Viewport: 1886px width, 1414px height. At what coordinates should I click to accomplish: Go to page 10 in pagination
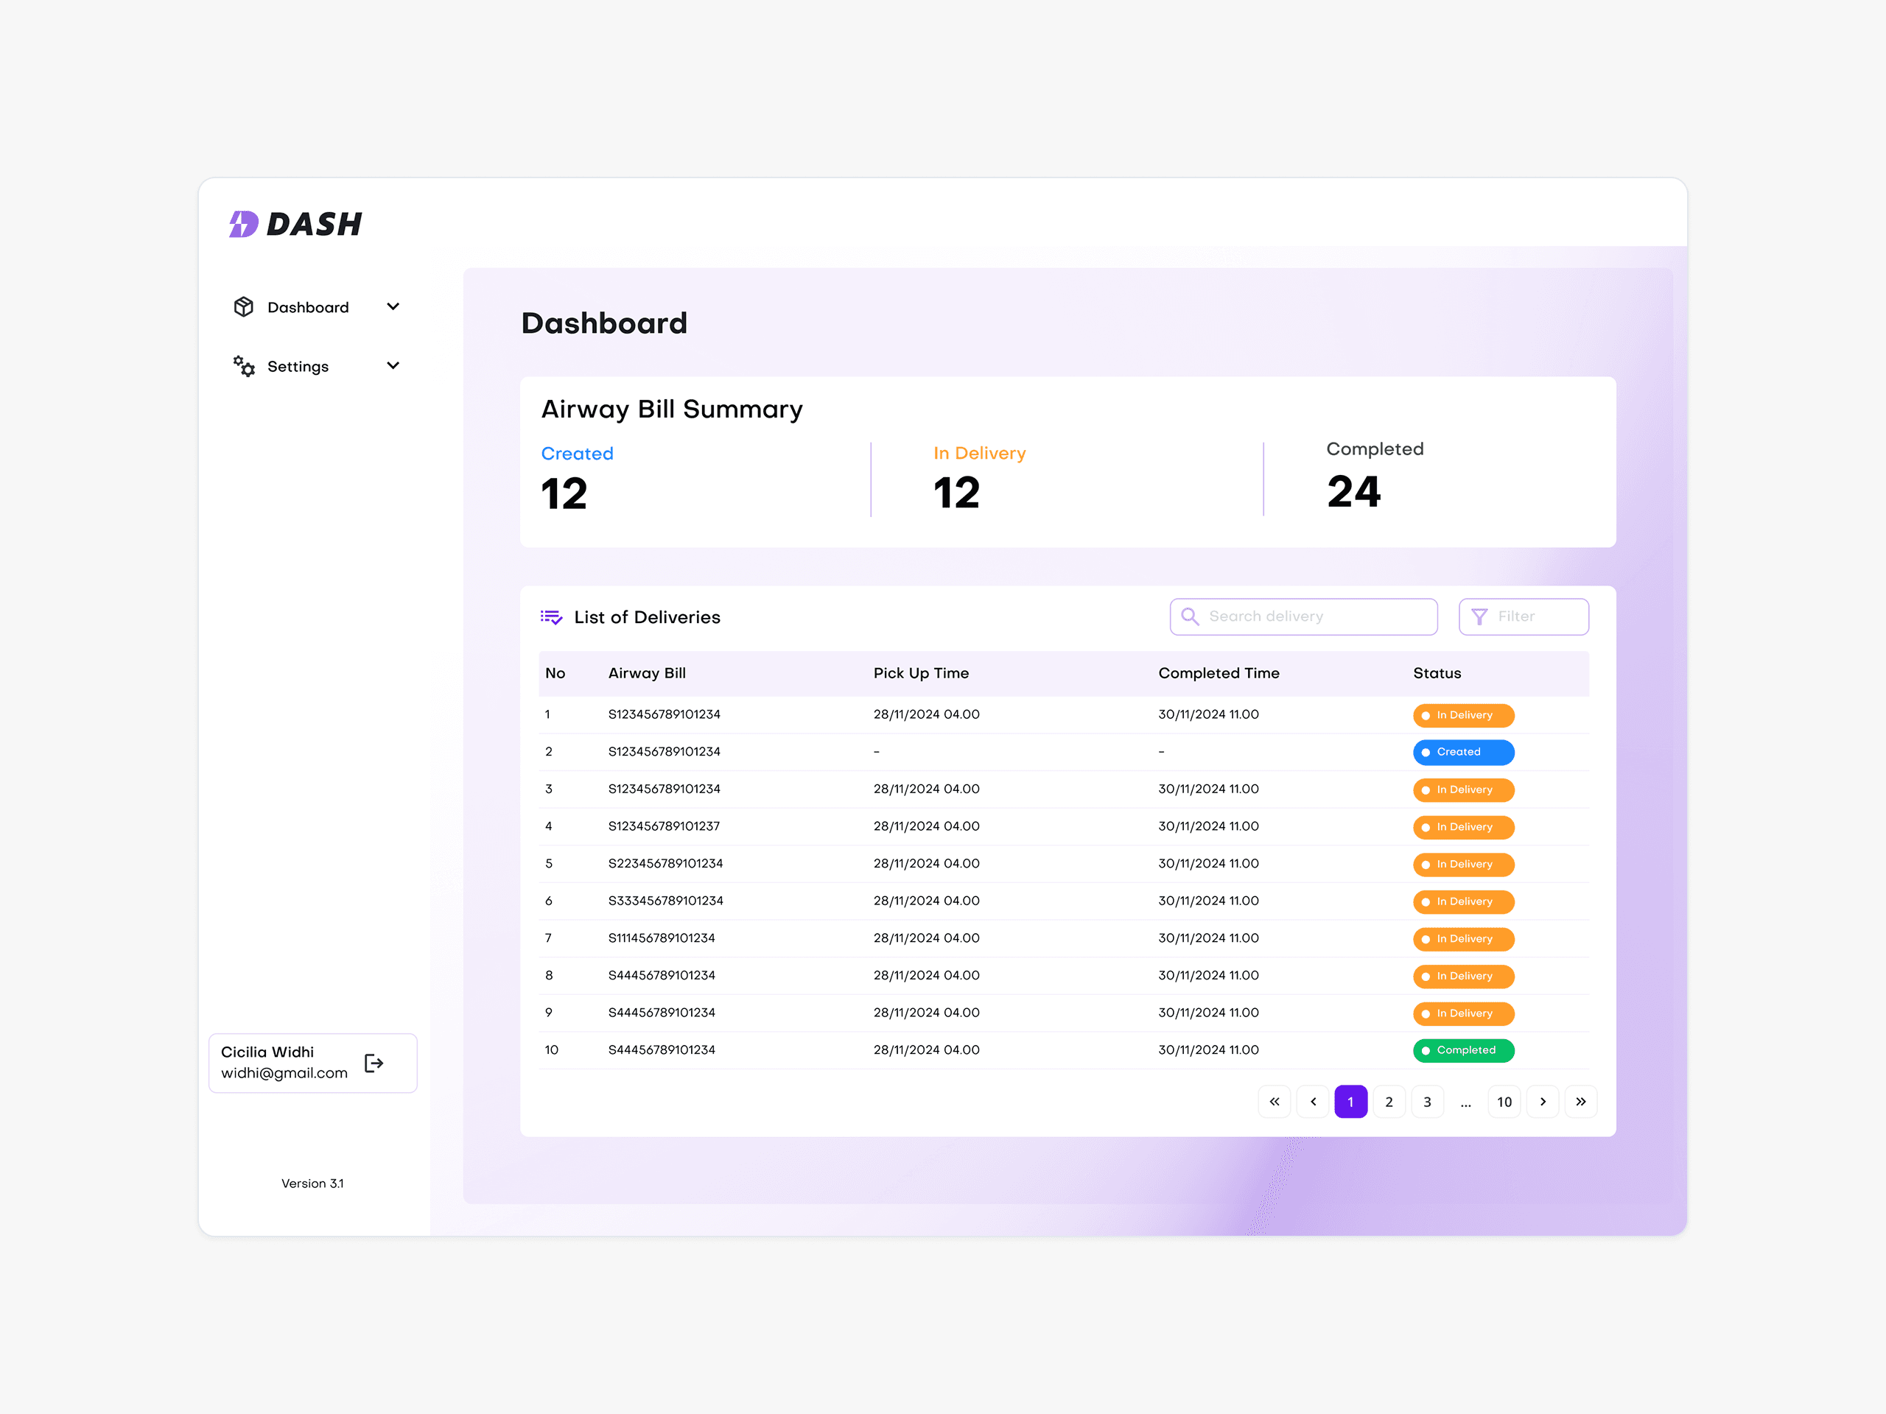pyautogui.click(x=1504, y=1101)
